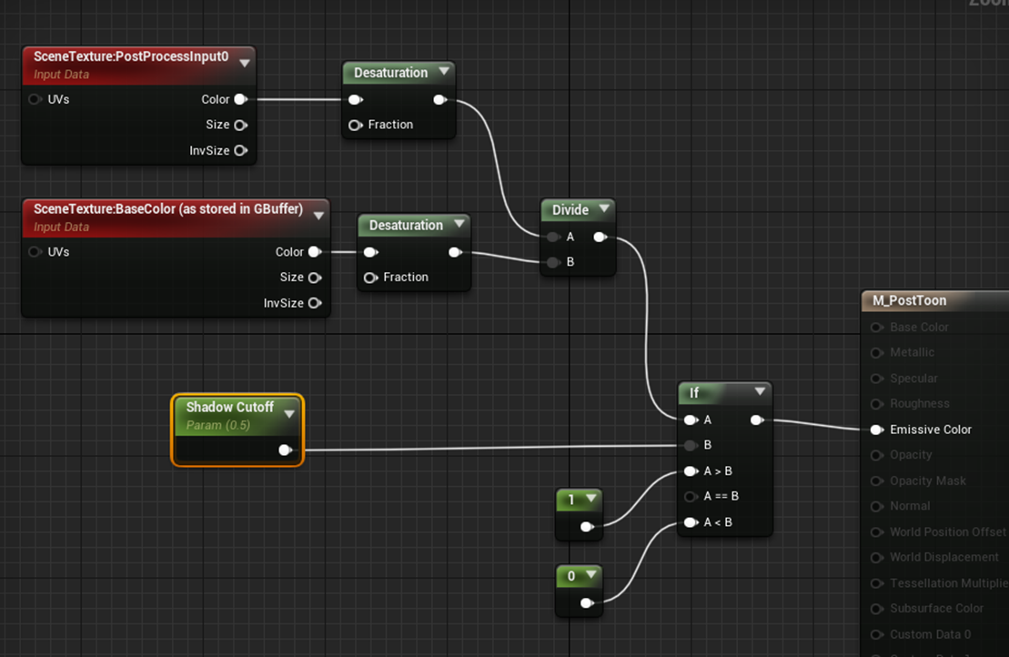Click the A > B pin of If node
Screen dimensions: 1009x657
[x=691, y=471]
